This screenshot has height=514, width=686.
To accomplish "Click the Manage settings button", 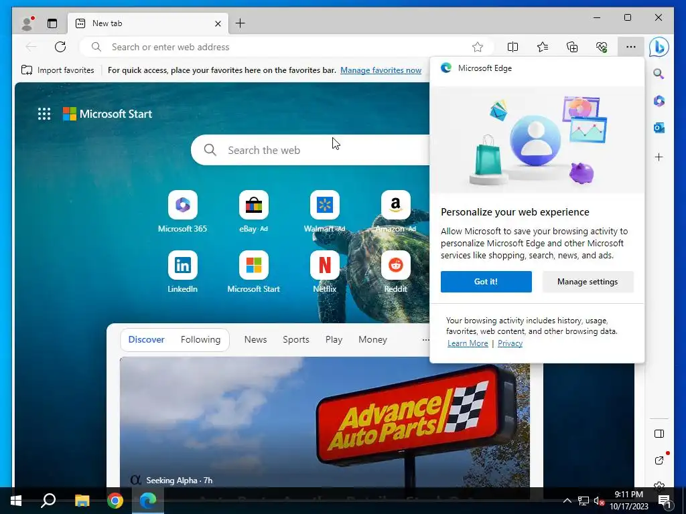I will tap(588, 282).
